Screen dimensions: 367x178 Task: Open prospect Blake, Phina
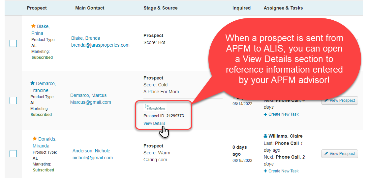40,30
